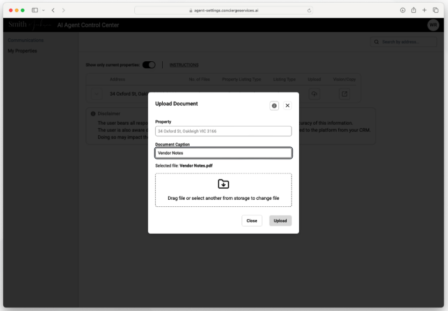Screen dimensions: 448x311
Task: Click the Close button in the dialog
Action: tap(251, 220)
